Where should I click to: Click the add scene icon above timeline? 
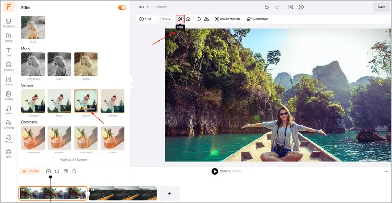pyautogui.click(x=48, y=171)
